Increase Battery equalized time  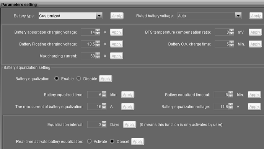click(104, 93)
